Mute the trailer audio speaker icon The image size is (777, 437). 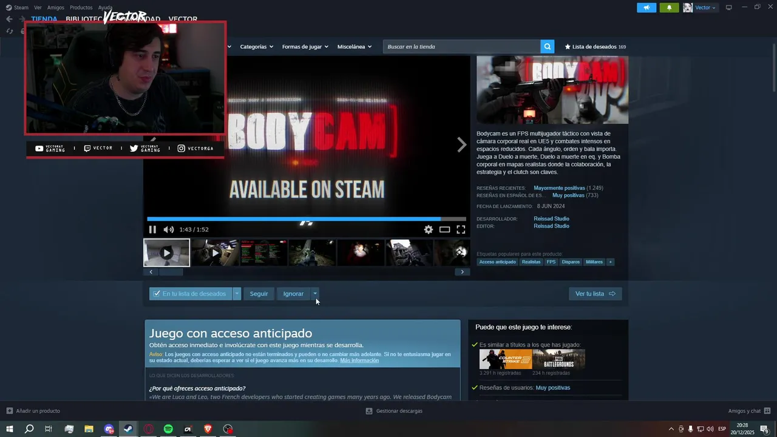coord(168,229)
